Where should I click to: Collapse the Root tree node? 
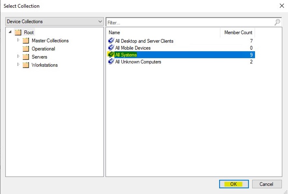pos(10,32)
